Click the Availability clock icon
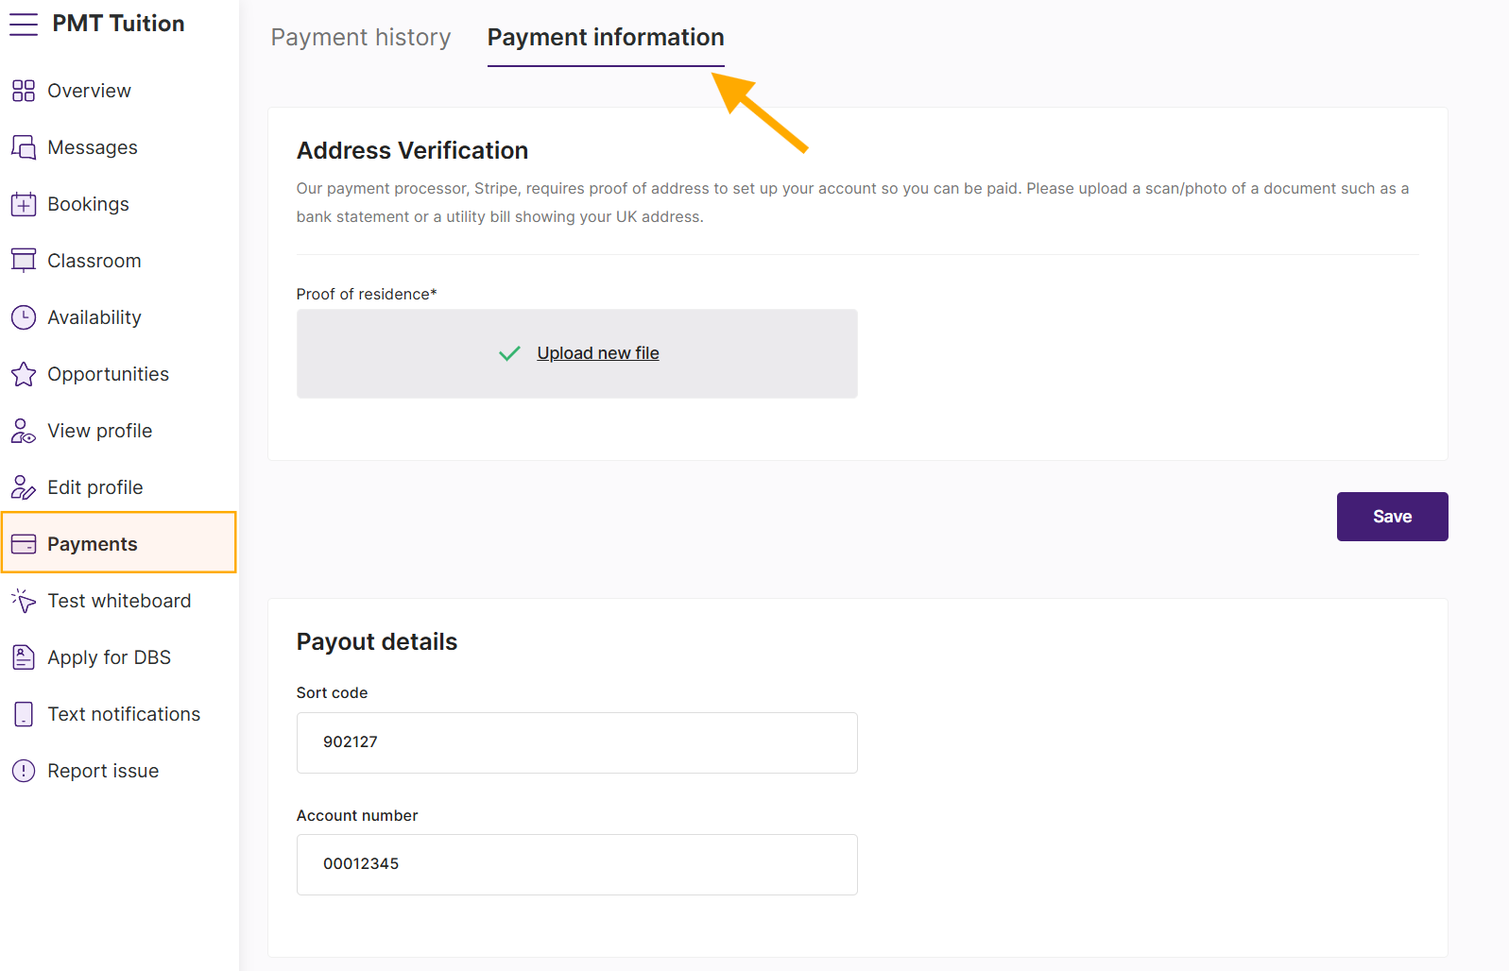 [x=24, y=317]
